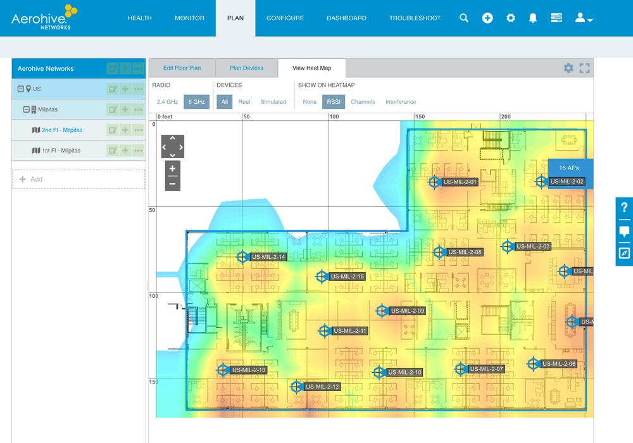Open more options for US row

coord(138,89)
